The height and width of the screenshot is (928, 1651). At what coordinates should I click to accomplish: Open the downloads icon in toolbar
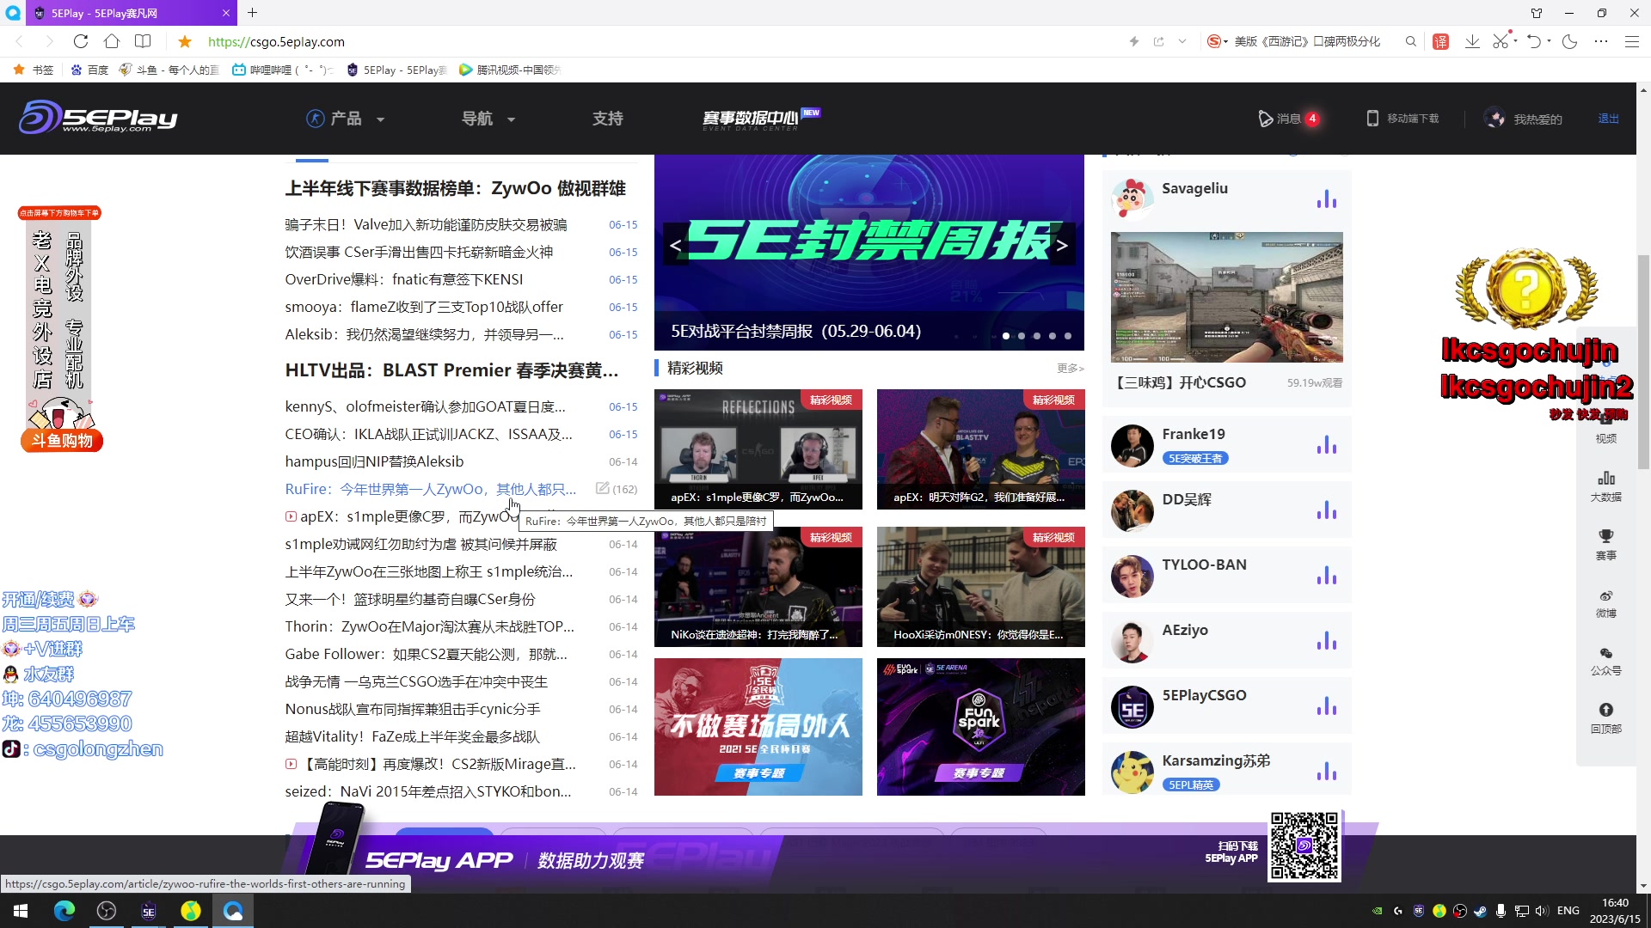[x=1472, y=41]
